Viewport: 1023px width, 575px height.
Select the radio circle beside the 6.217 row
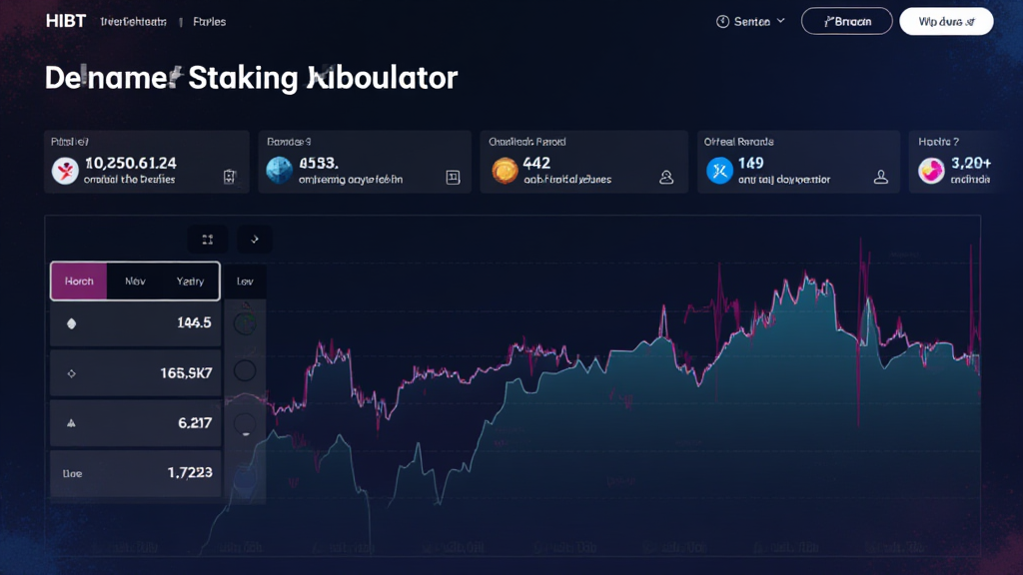[245, 423]
